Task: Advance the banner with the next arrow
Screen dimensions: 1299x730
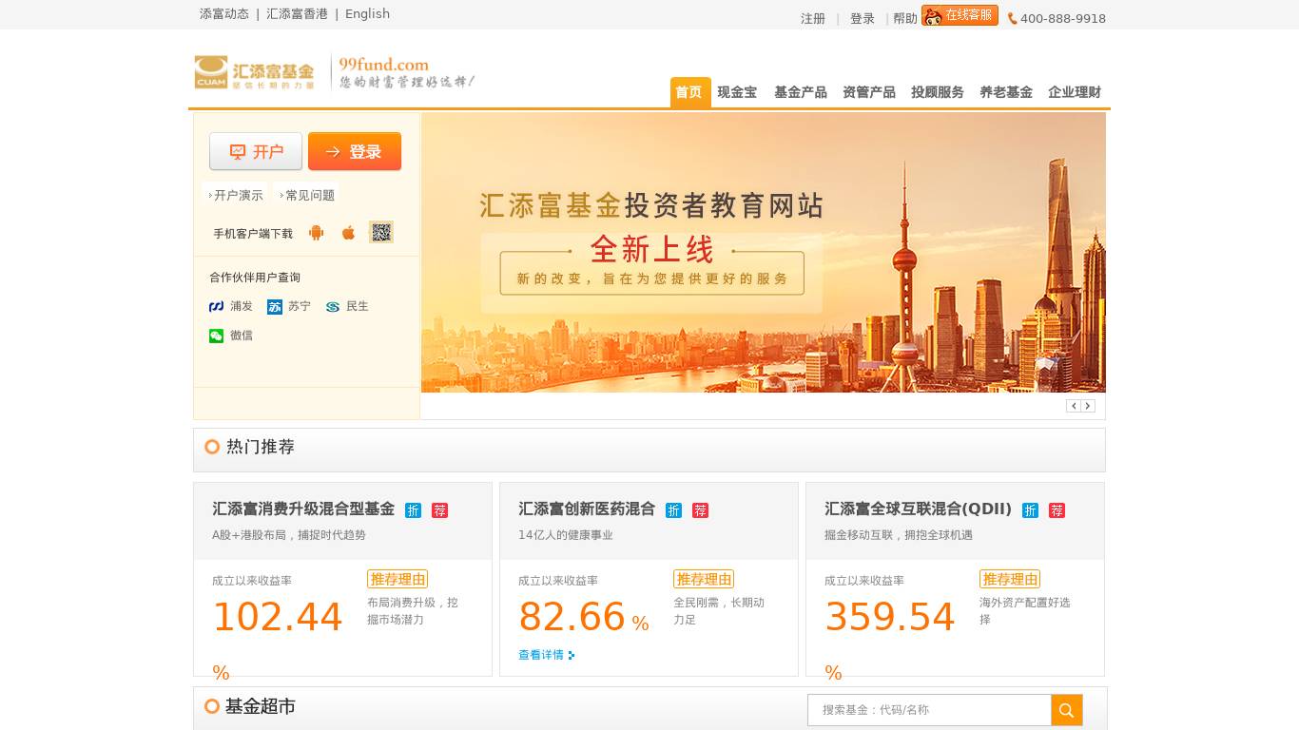Action: click(x=1088, y=406)
